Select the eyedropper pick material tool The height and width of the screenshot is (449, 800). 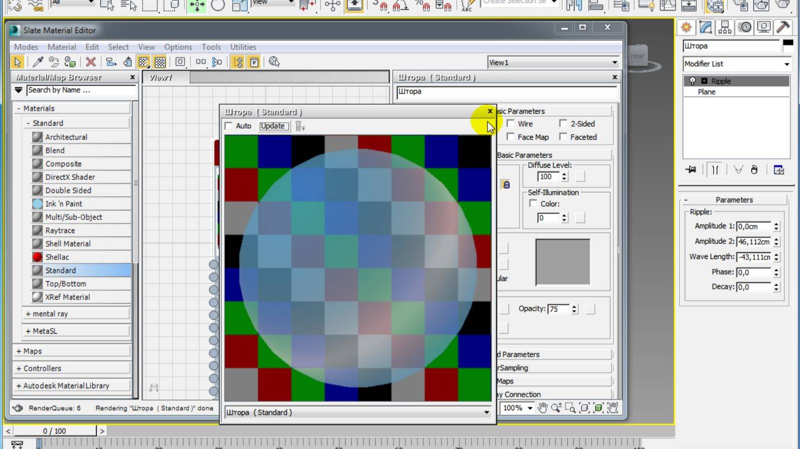coord(38,62)
